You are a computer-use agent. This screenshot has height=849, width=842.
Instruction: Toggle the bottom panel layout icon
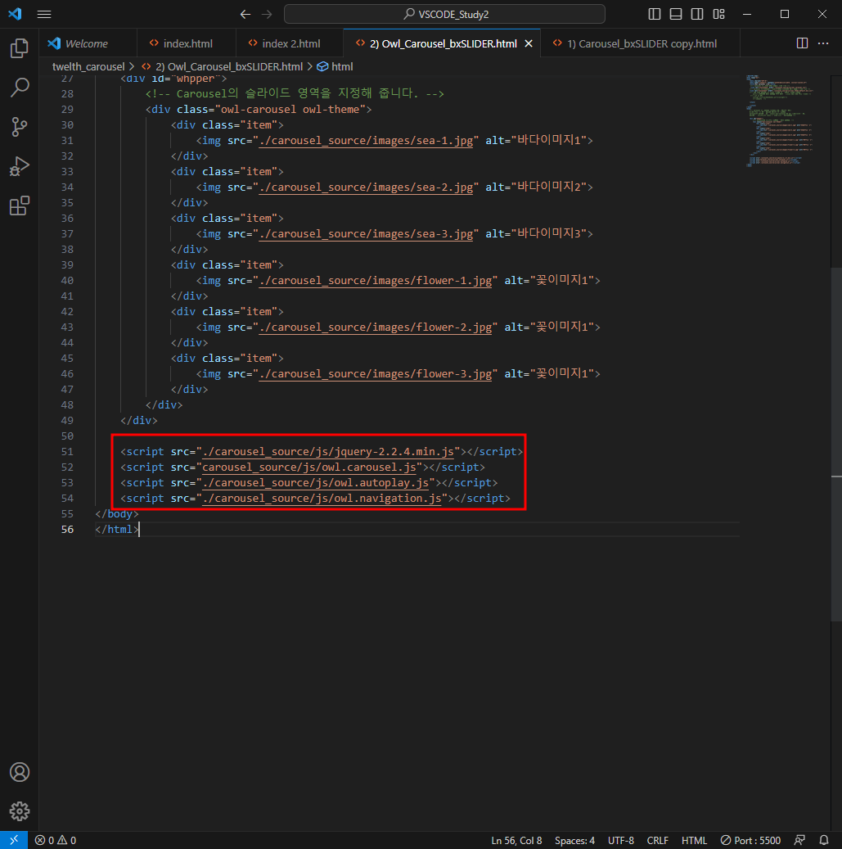click(676, 14)
